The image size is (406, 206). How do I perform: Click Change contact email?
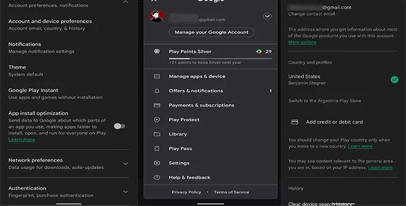point(311,14)
